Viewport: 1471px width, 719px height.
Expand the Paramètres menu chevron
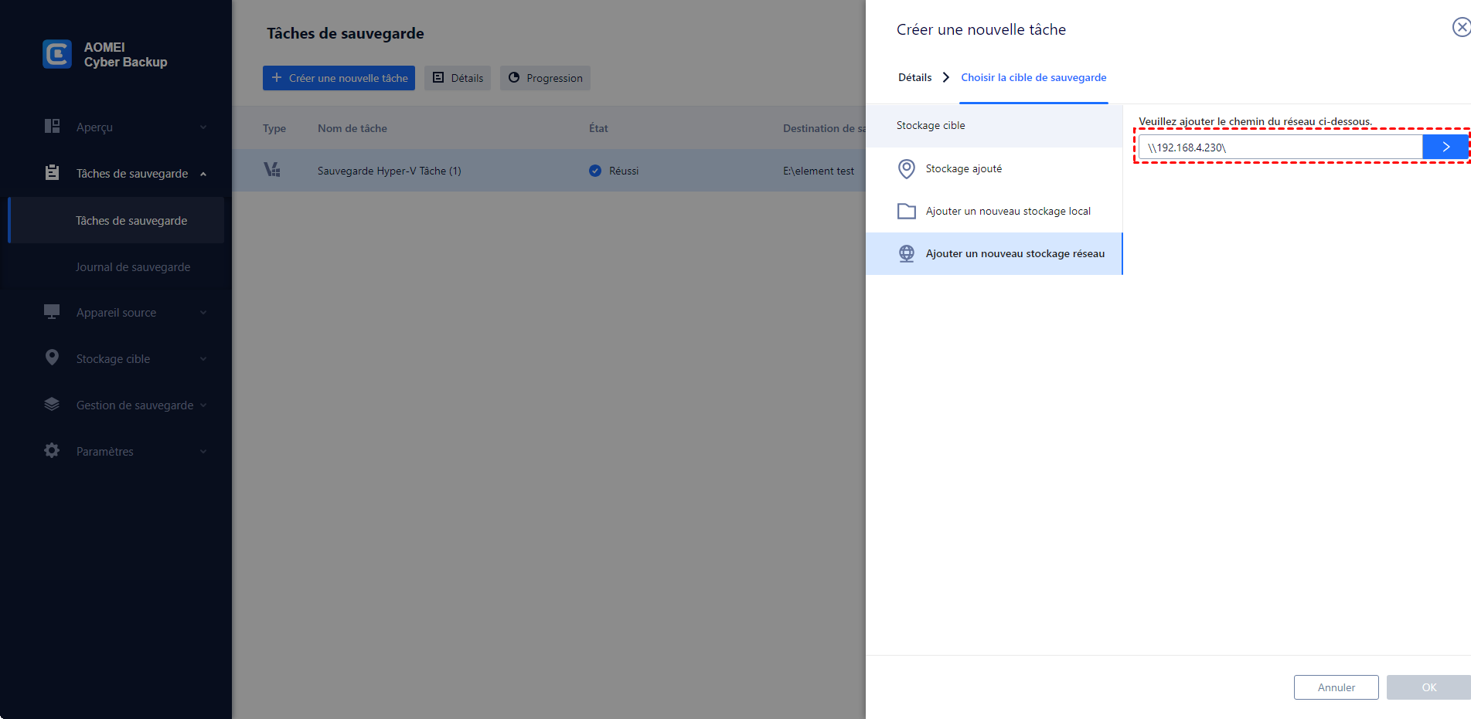click(x=203, y=452)
